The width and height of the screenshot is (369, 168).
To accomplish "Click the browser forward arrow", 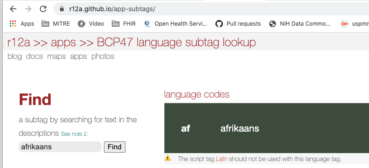I will coord(28,9).
